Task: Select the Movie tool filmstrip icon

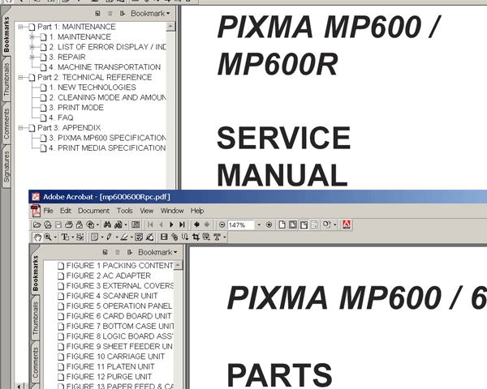Action: (164, 237)
